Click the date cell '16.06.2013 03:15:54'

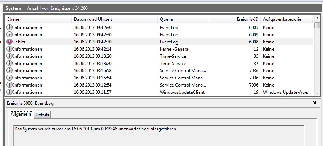pyautogui.click(x=93, y=78)
